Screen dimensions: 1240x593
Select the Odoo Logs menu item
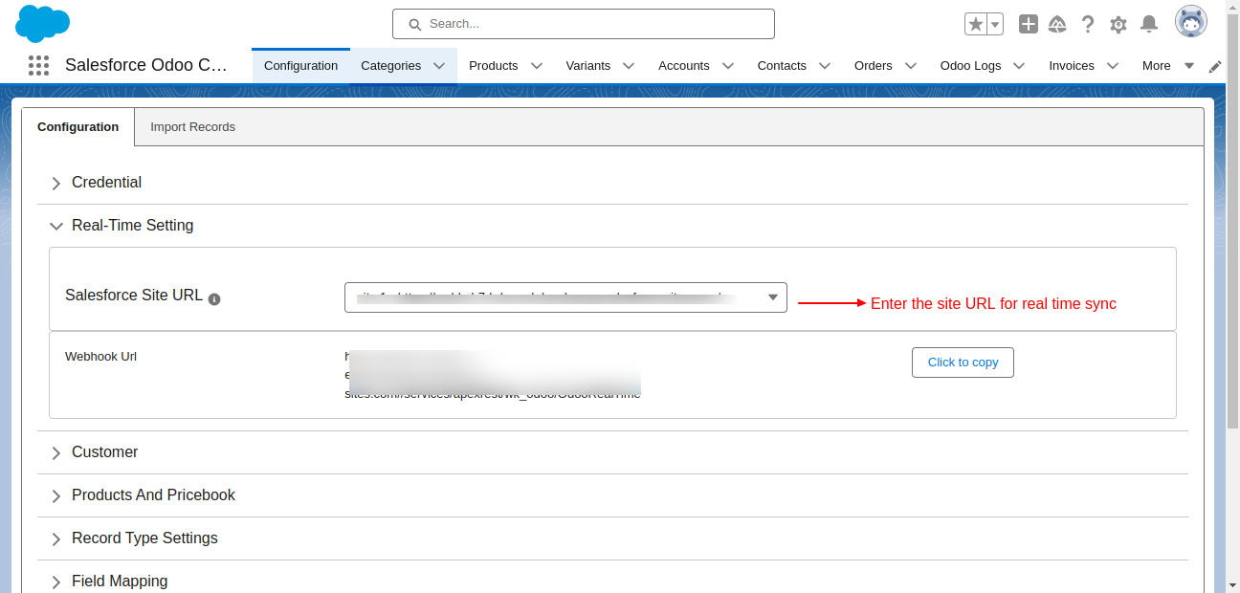tap(969, 65)
